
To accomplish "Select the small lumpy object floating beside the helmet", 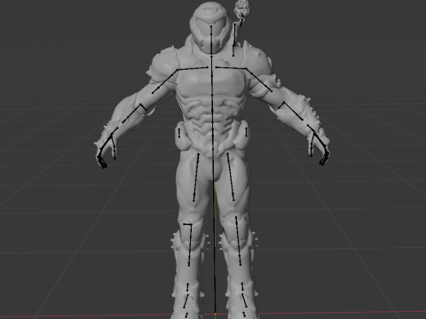I will 241,8.
